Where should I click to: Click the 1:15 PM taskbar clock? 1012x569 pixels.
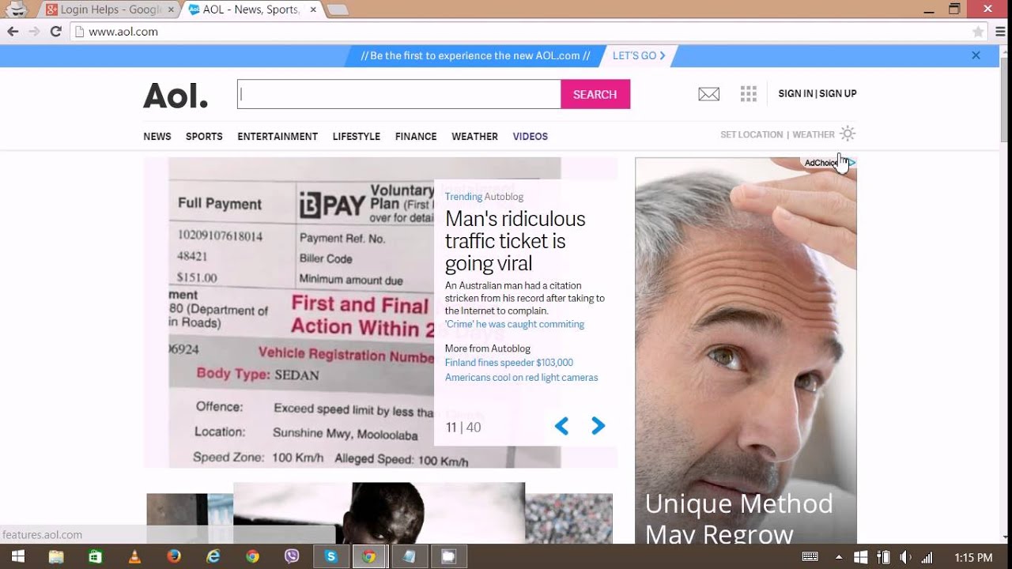click(x=973, y=557)
